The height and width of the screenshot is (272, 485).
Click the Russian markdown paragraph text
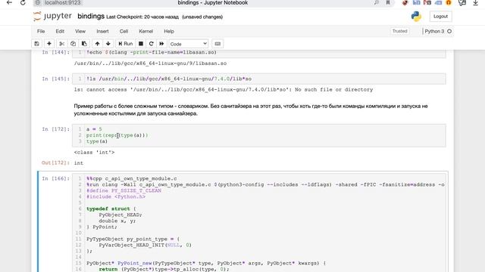[251, 110]
